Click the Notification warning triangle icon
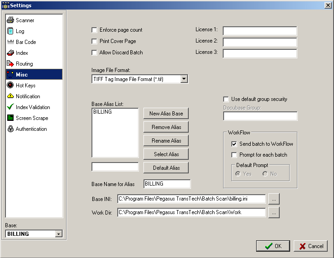The height and width of the screenshot is (258, 334). [10, 96]
